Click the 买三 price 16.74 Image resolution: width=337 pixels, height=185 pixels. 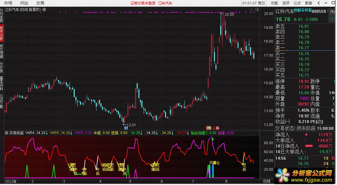pos(304,64)
